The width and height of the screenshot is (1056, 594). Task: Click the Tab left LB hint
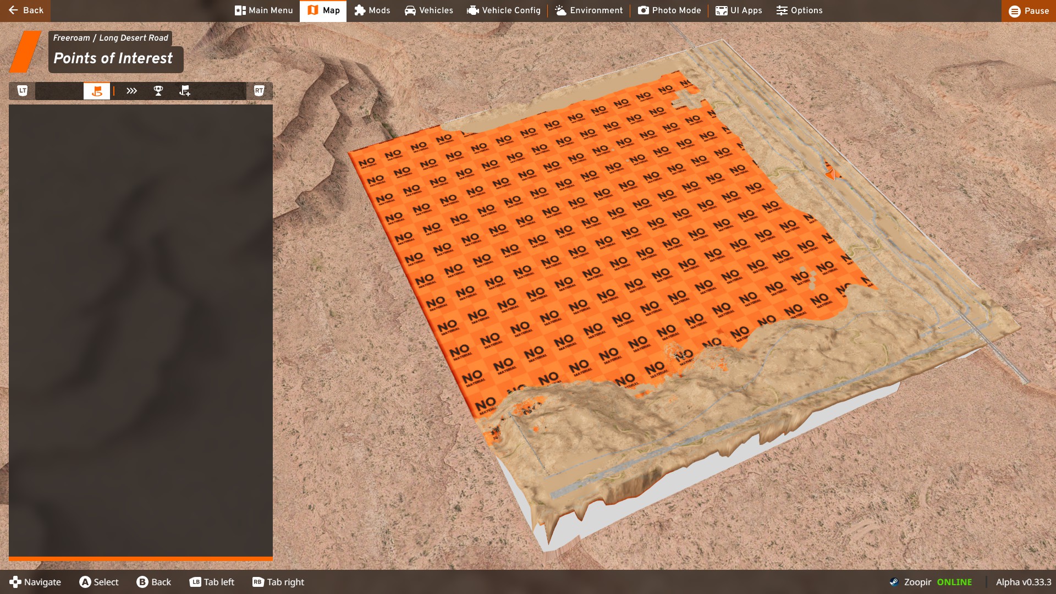click(212, 582)
